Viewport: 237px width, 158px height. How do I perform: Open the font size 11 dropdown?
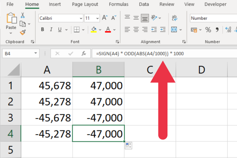pos(98,18)
